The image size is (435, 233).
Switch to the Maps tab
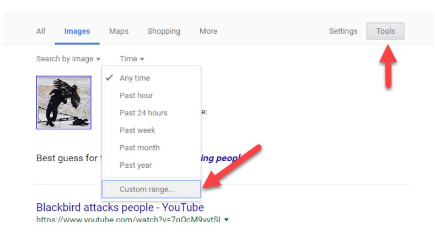tap(119, 31)
